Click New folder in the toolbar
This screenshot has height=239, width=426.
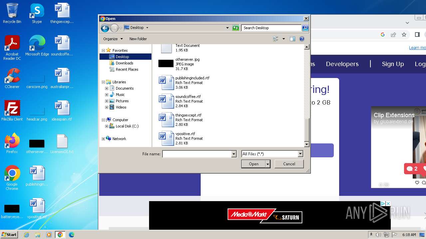(138, 39)
